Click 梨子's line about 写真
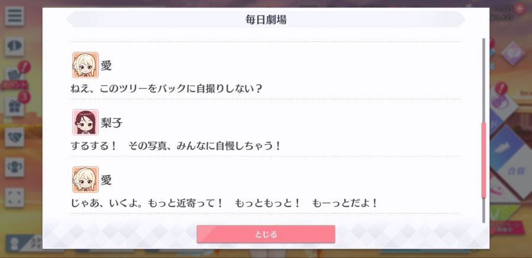This screenshot has width=532, height=258. [176, 146]
